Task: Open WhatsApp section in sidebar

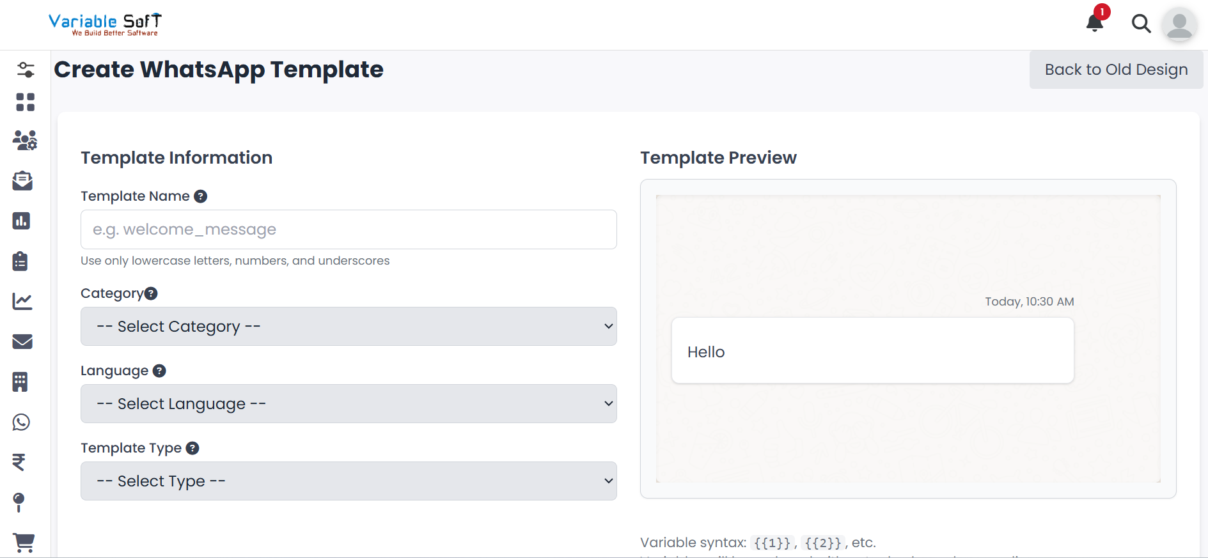Action: pos(22,422)
